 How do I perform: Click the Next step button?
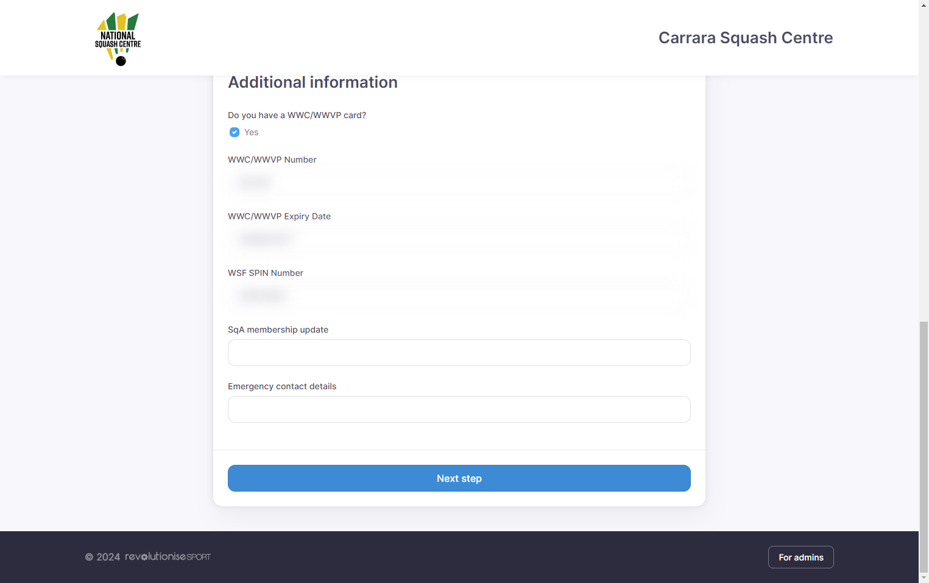[459, 478]
